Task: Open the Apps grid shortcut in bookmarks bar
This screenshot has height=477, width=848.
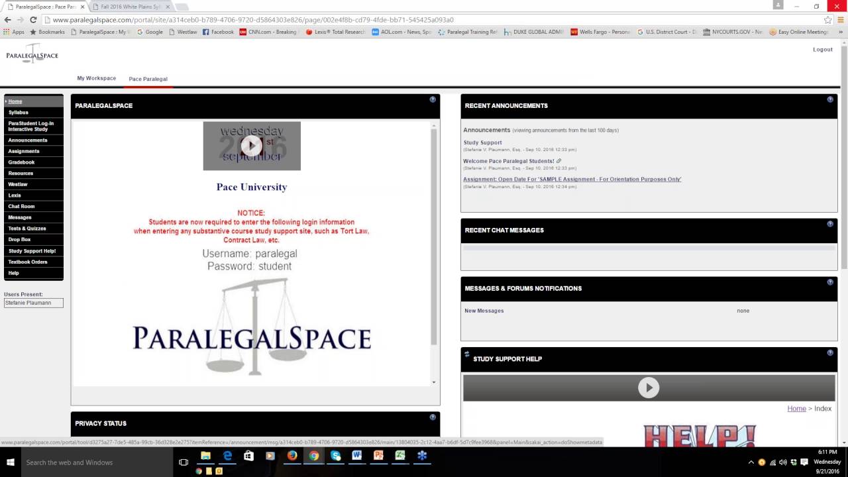Action: (13, 32)
